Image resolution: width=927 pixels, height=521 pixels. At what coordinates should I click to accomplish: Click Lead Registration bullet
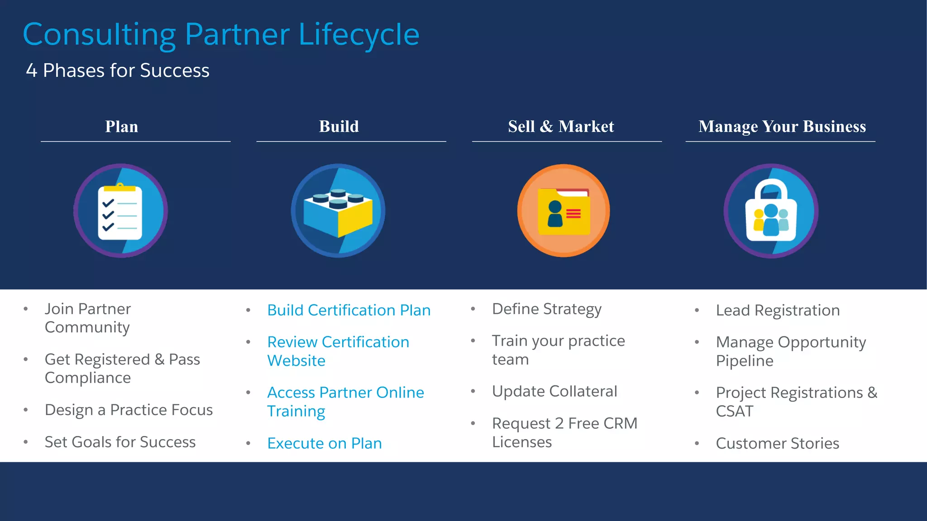coord(778,311)
